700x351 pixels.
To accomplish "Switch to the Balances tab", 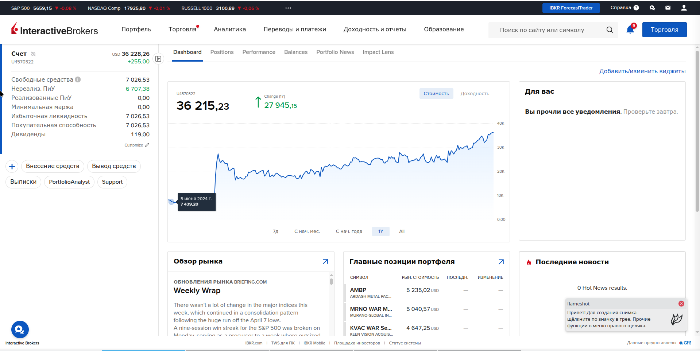I will [296, 52].
